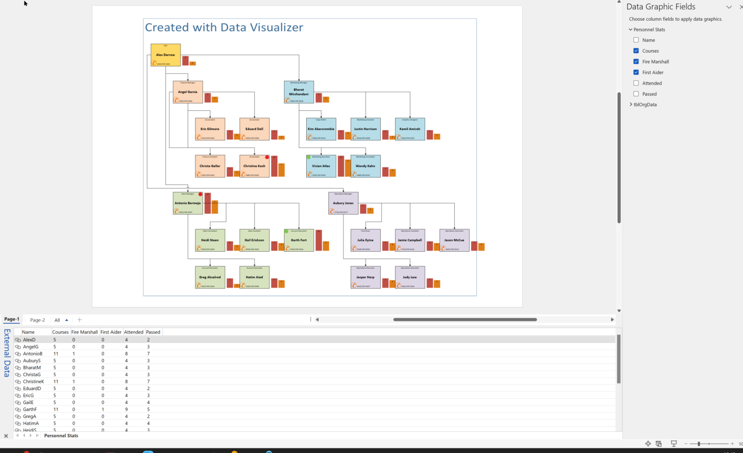This screenshot has height=453, width=743.
Task: Switch to the Page-2 tab
Action: coord(37,320)
